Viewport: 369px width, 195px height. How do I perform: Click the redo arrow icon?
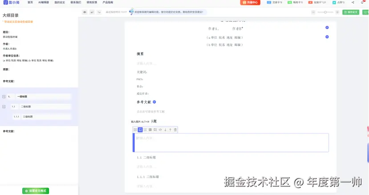coord(99,12)
